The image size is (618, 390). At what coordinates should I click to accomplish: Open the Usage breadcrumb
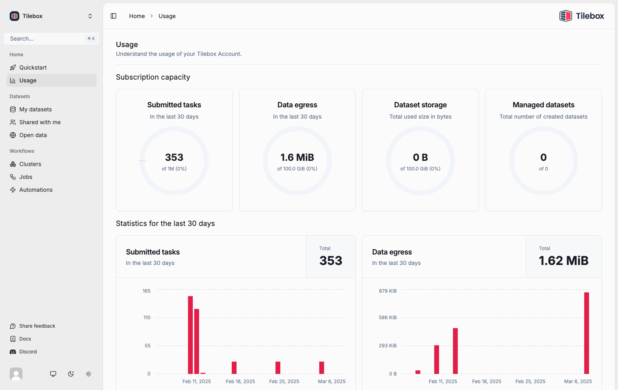click(x=167, y=16)
